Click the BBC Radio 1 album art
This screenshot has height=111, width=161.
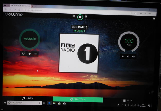[x=79, y=53]
